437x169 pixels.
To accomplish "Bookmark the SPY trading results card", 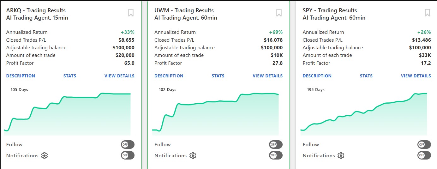I will tap(427, 13).
